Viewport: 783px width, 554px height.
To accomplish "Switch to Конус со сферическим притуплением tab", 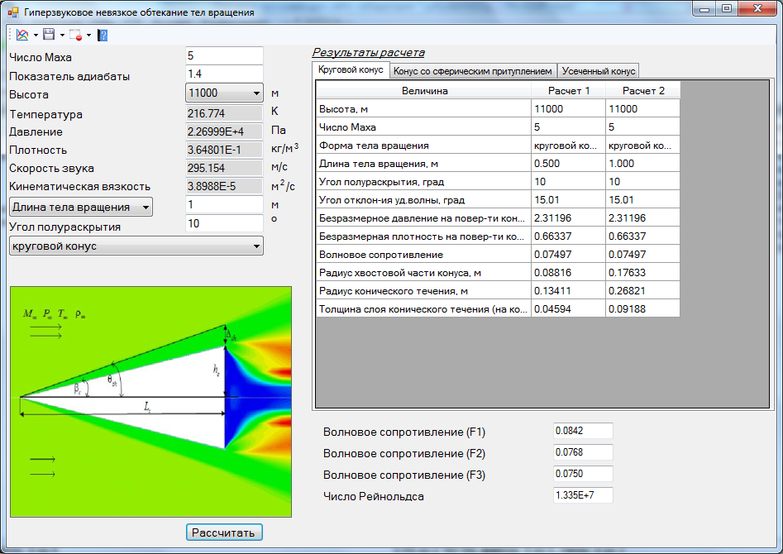I will tap(472, 71).
